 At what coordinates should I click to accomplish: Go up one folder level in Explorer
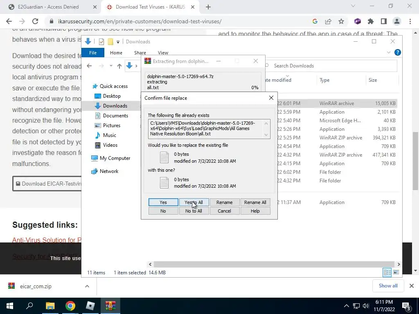[x=119, y=66]
